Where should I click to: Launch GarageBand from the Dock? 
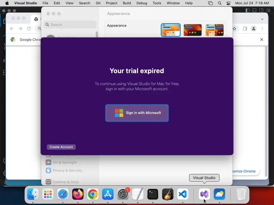click(x=168, y=194)
